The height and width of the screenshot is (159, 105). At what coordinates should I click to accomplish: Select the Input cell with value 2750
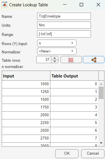26,138
